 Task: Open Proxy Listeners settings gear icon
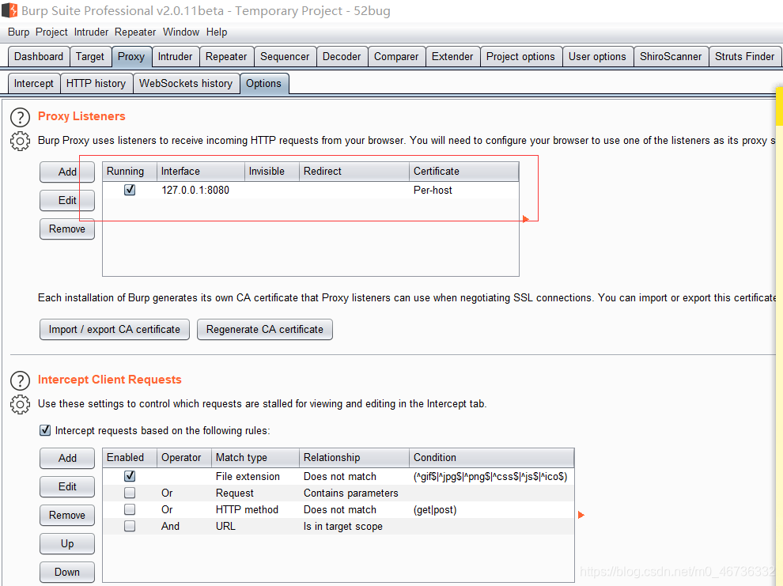20,142
